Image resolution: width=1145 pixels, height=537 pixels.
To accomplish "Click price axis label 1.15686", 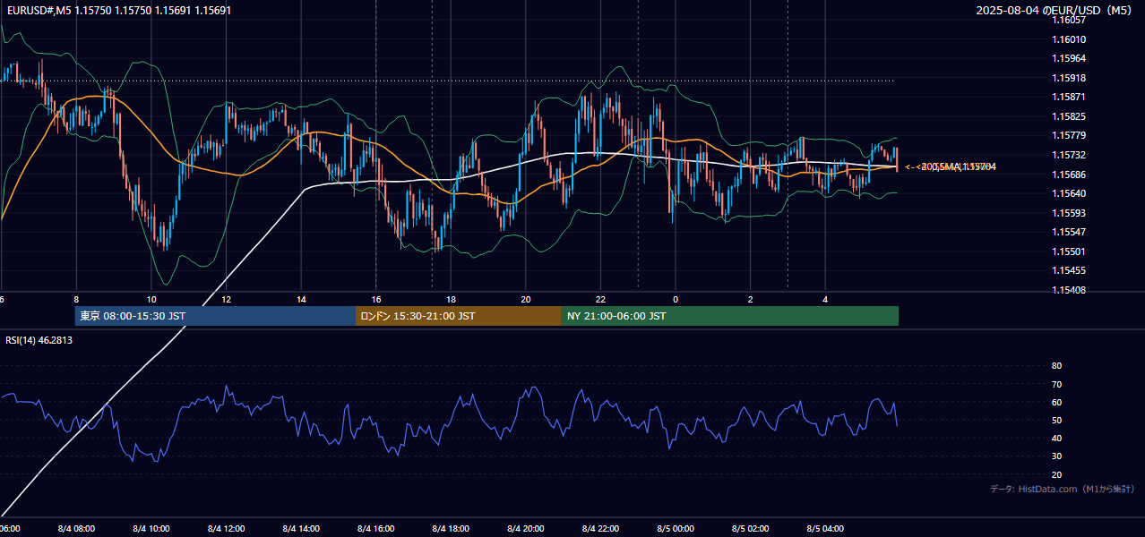I will pyautogui.click(x=1068, y=175).
